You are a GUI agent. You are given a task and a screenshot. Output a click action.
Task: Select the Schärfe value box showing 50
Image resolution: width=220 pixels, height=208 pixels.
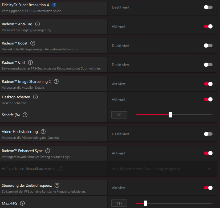[x=119, y=115]
